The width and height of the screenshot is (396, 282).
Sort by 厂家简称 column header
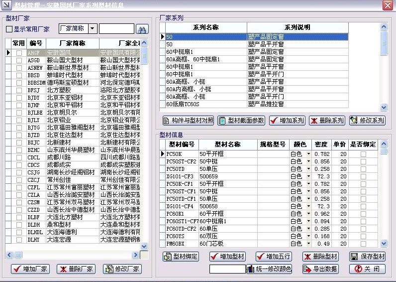[73, 43]
